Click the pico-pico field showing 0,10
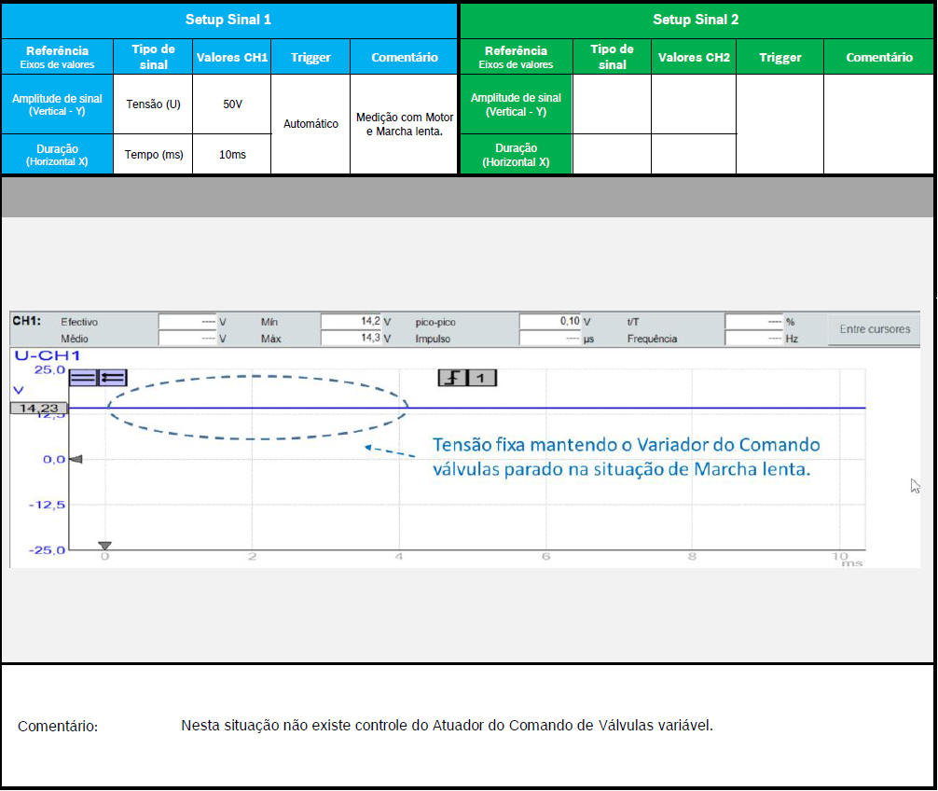This screenshot has height=791, width=938. tap(549, 322)
